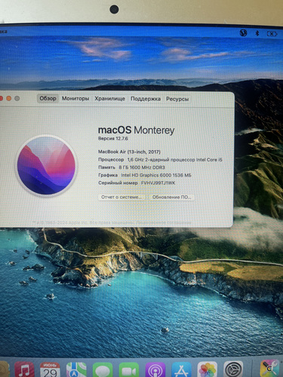Viewport: 283px width, 377px height.
Task: Click the Отчет о системе button
Action: coord(122,197)
